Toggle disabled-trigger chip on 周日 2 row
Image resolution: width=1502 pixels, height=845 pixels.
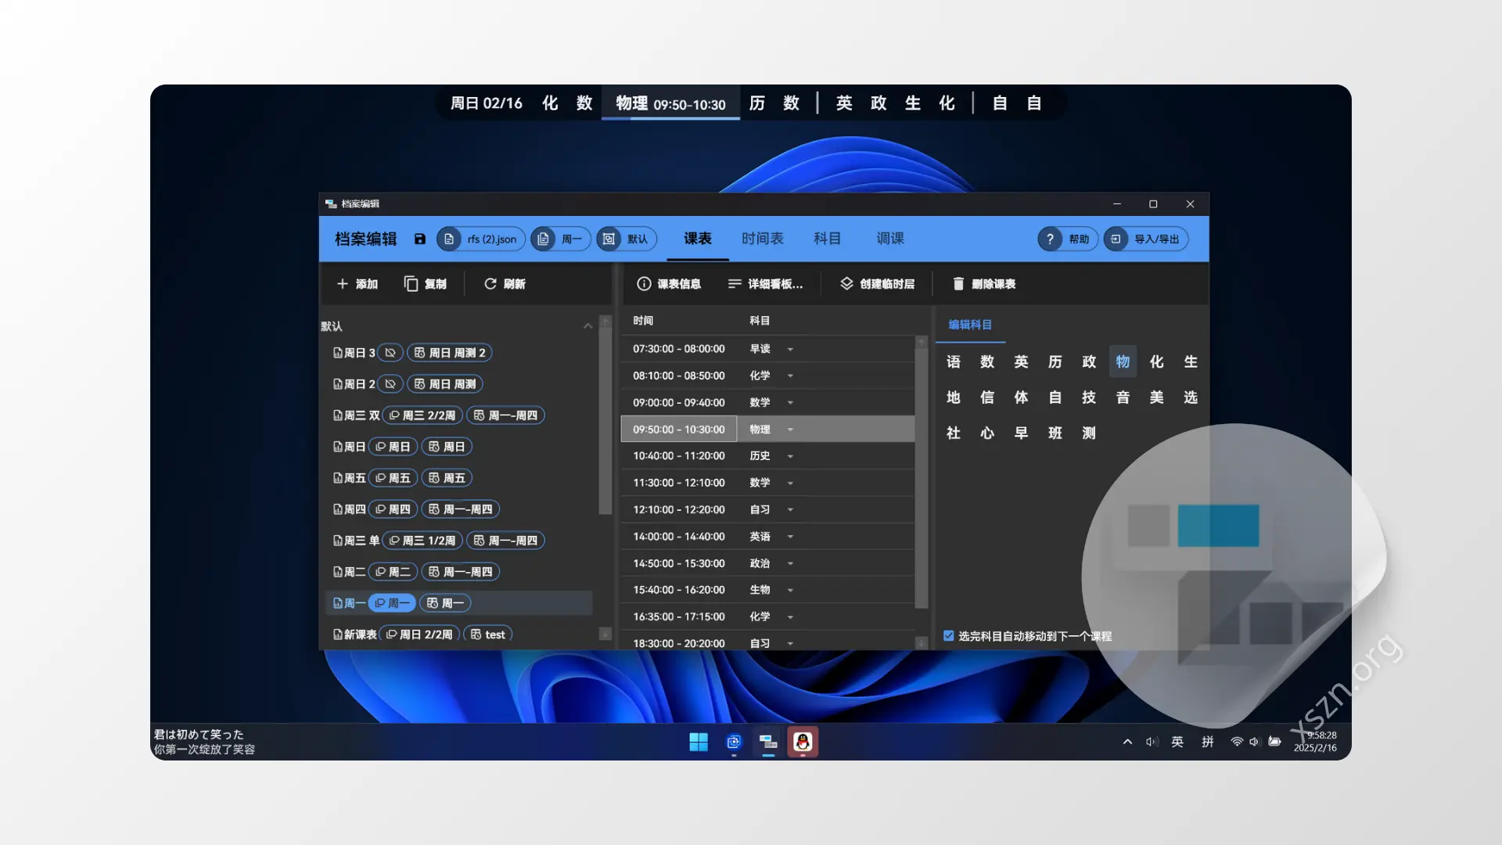[x=390, y=384]
